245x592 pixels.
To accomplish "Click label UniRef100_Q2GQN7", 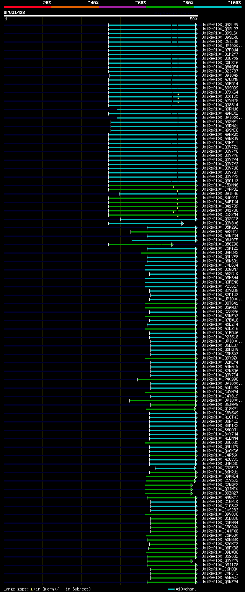I will 220,269.
